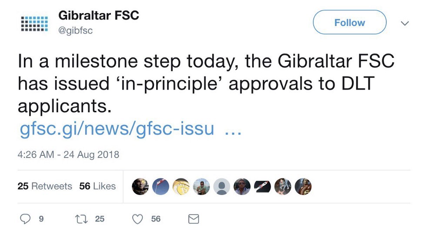
Task: Like the tweet with heart icon
Action: [x=138, y=219]
